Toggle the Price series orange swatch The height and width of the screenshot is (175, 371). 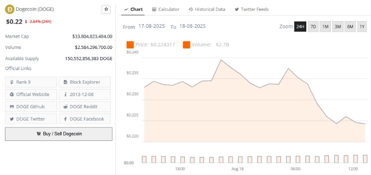coord(130,44)
